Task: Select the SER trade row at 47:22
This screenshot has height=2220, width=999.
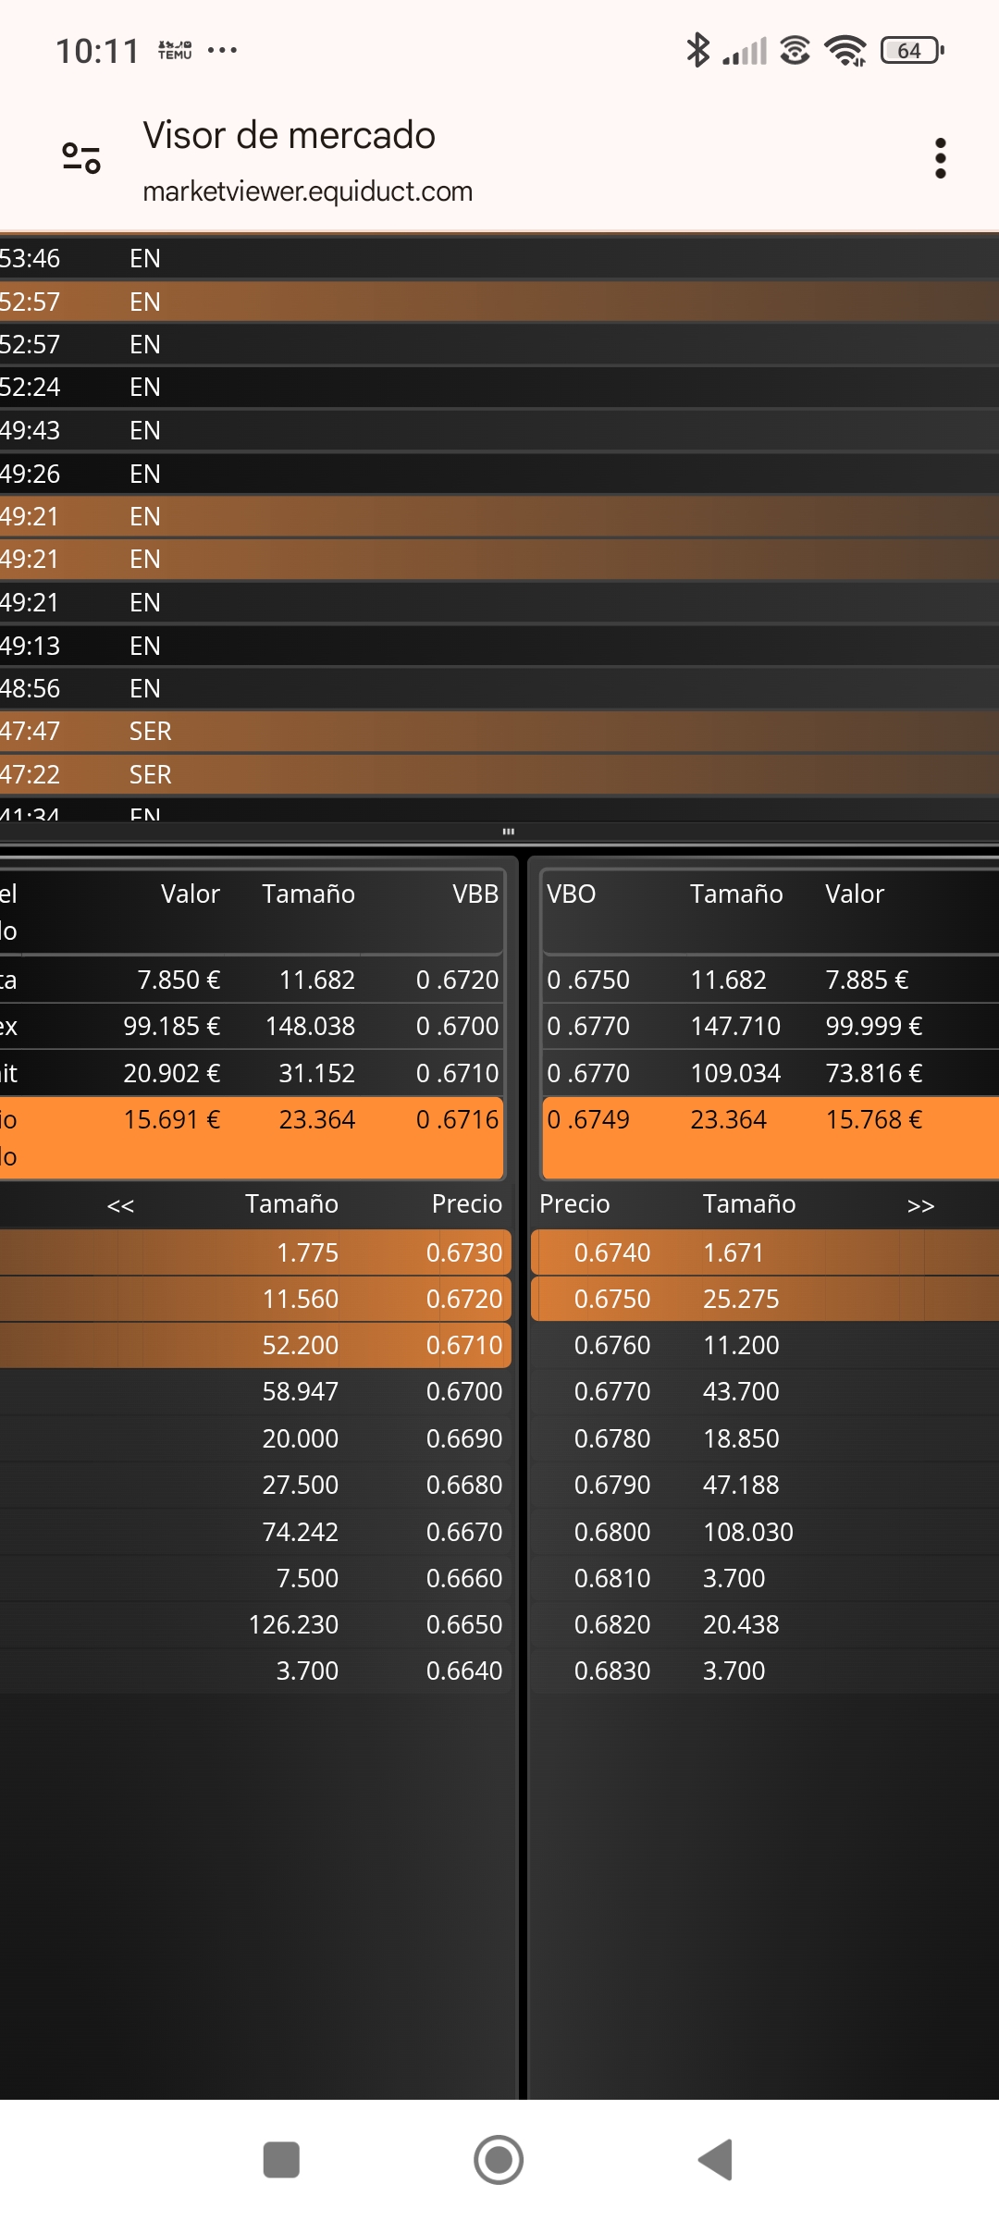Action: click(x=499, y=774)
